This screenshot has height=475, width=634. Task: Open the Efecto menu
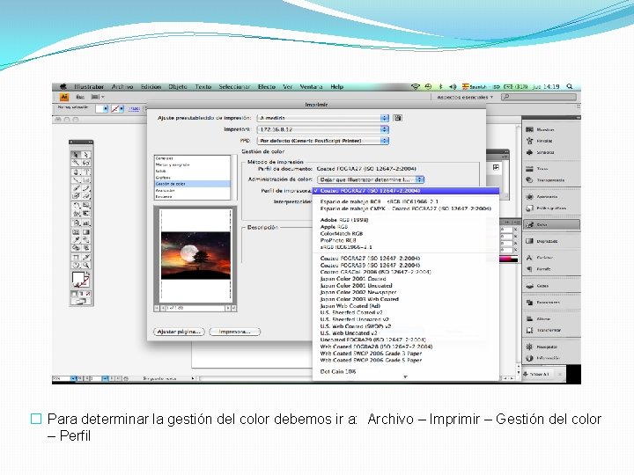[x=267, y=86]
